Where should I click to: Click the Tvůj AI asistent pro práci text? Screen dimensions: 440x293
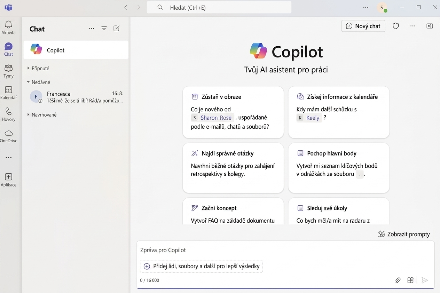(286, 70)
